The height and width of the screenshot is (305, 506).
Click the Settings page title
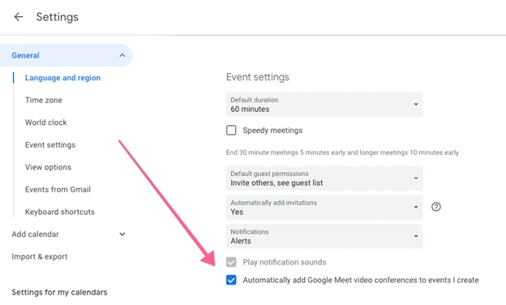(57, 17)
